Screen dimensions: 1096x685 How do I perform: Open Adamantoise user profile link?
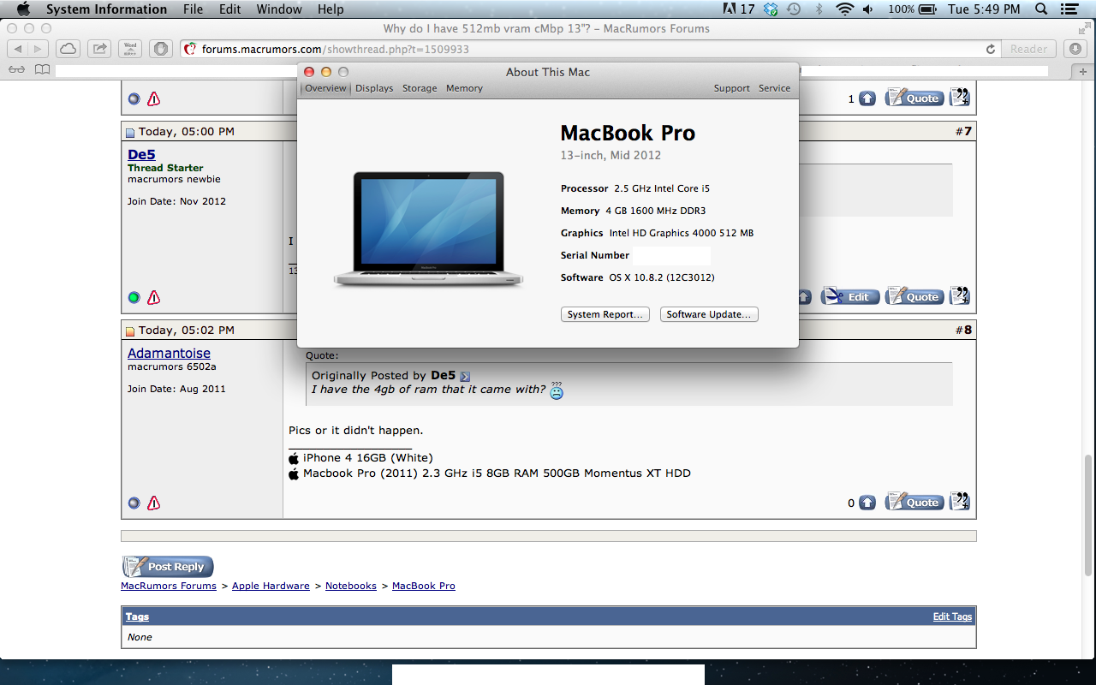click(x=169, y=353)
